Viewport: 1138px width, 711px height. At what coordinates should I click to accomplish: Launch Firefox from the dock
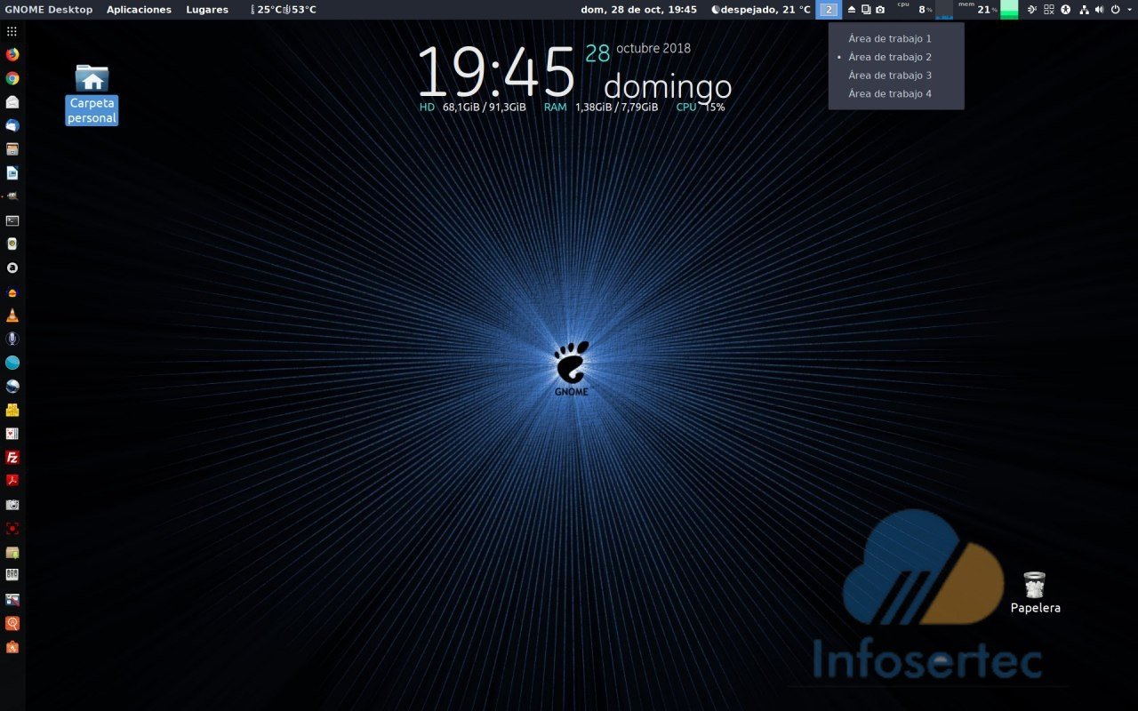coord(12,54)
